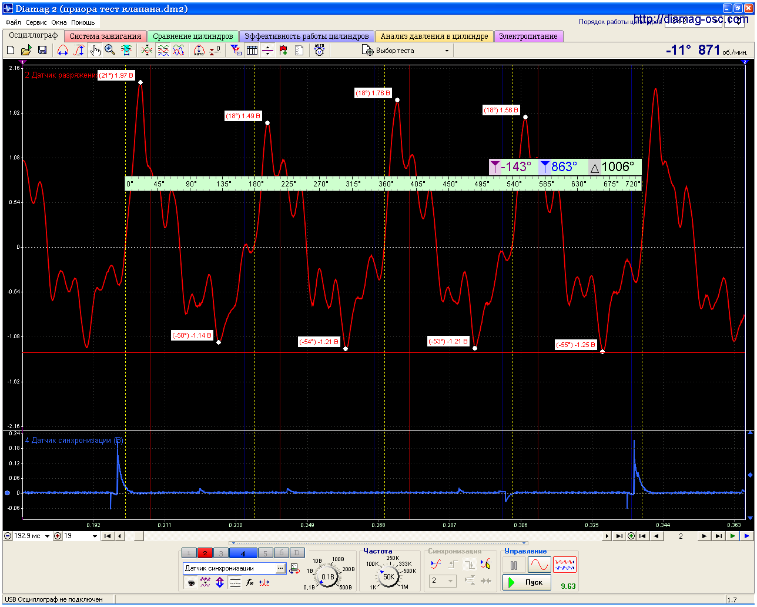Create a new file with blank-page icon
Image resolution: width=757 pixels, height=607 pixels.
coord(11,51)
